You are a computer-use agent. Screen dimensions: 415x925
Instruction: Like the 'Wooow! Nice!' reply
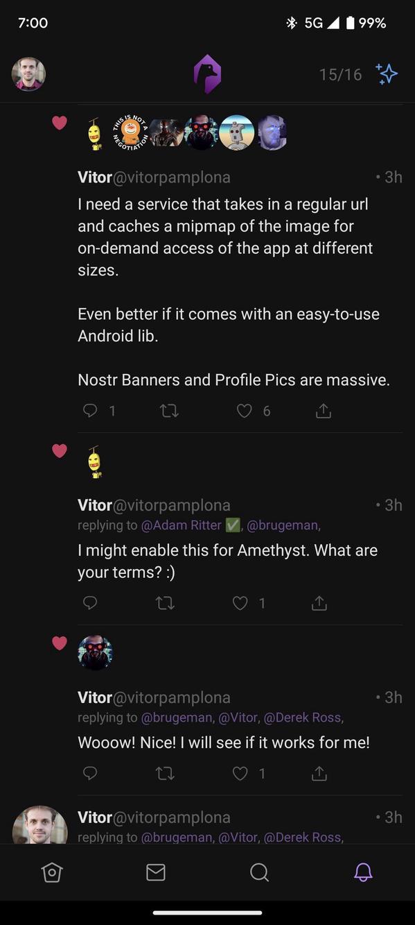tap(240, 772)
